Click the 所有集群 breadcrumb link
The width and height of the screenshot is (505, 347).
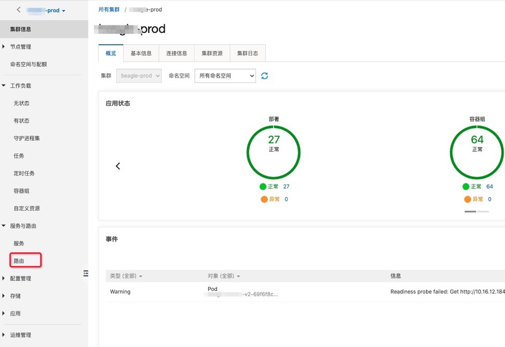coord(109,10)
